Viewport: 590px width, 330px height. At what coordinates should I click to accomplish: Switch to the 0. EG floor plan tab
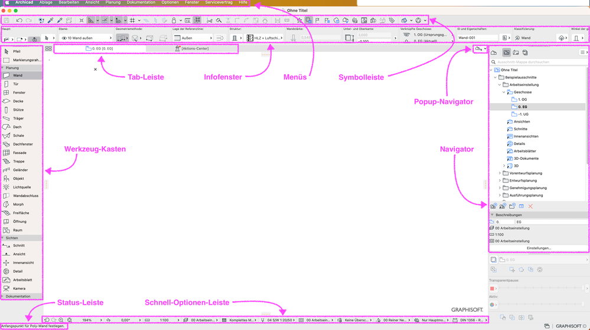100,48
